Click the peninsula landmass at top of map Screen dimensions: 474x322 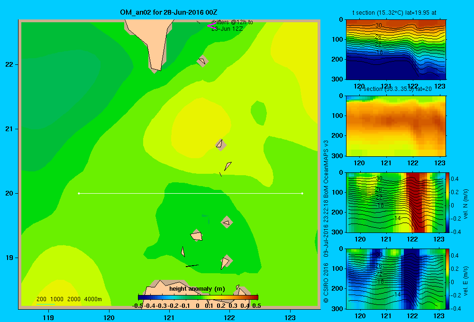pyautogui.click(x=153, y=42)
